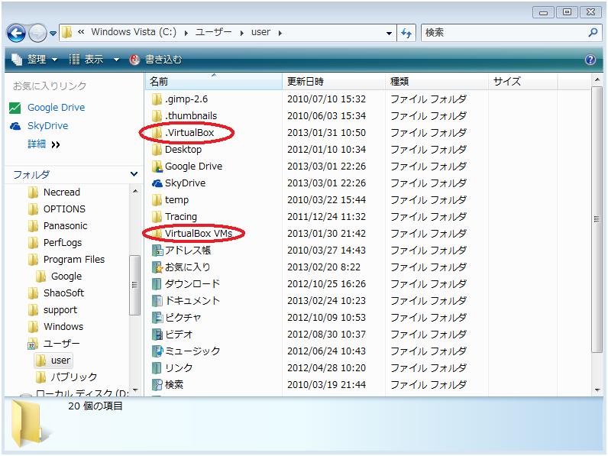Select Google Drive folder icon in list
608x456 pixels.
[157, 167]
